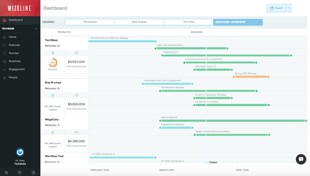Image resolution: width=310 pixels, height=176 pixels.
Task: Click the Improved checkout for mobile iOS bar
Action: [x=220, y=63]
